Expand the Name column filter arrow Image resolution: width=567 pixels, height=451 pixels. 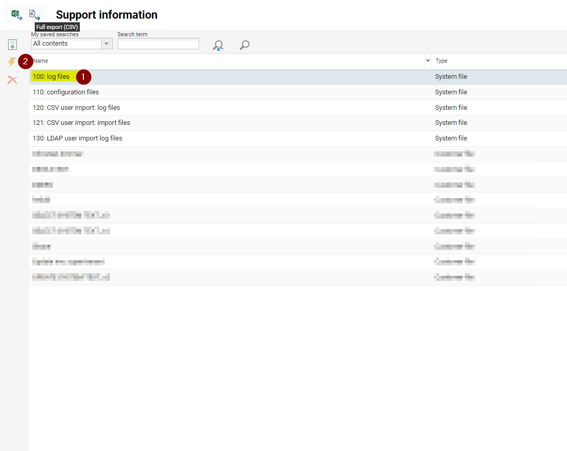pos(428,61)
